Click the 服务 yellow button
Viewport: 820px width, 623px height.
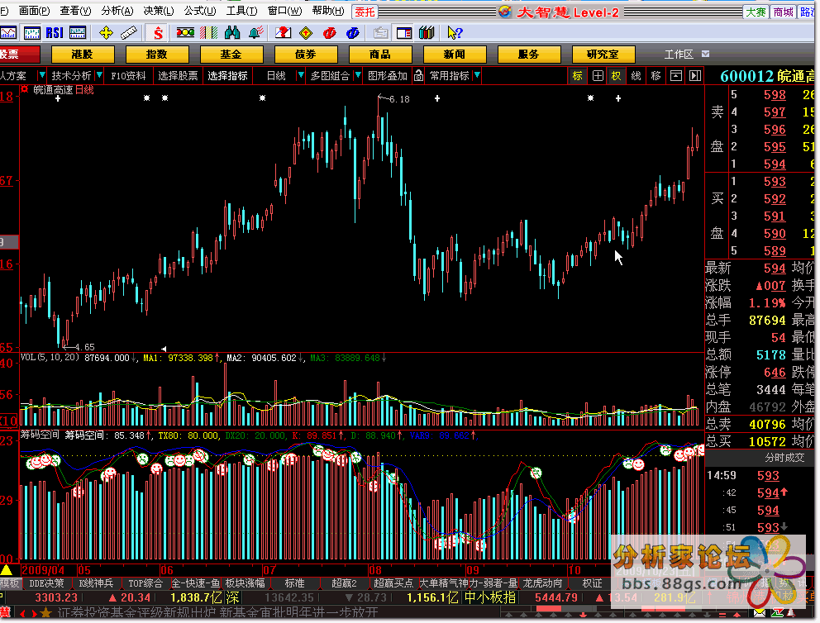click(529, 55)
